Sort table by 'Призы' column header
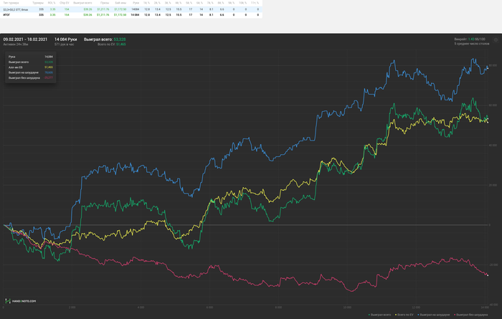 (105, 3)
